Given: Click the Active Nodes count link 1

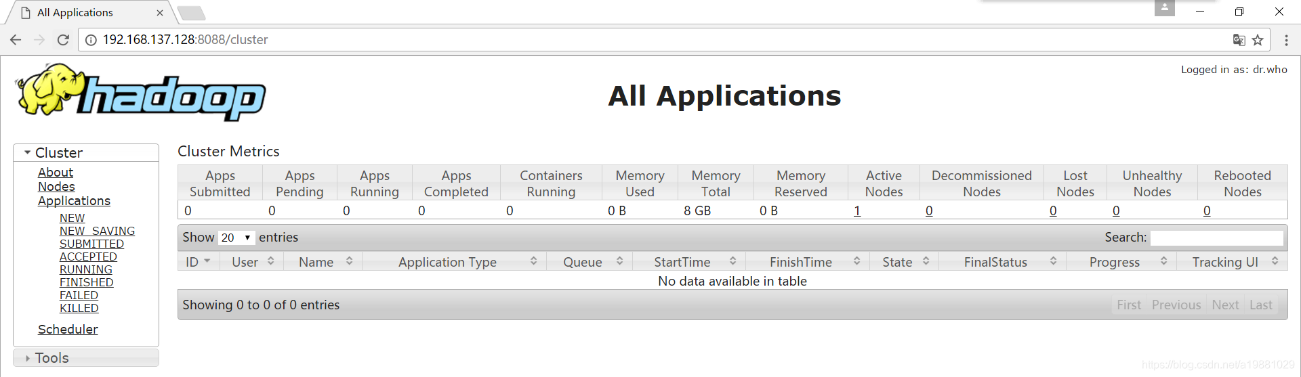Looking at the screenshot, I should pos(857,210).
